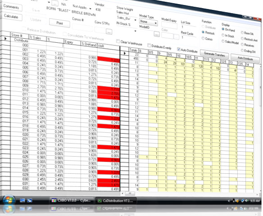The width and height of the screenshot is (263, 216).
Task: Click the Rest Cycle input field
Action: [188, 37]
